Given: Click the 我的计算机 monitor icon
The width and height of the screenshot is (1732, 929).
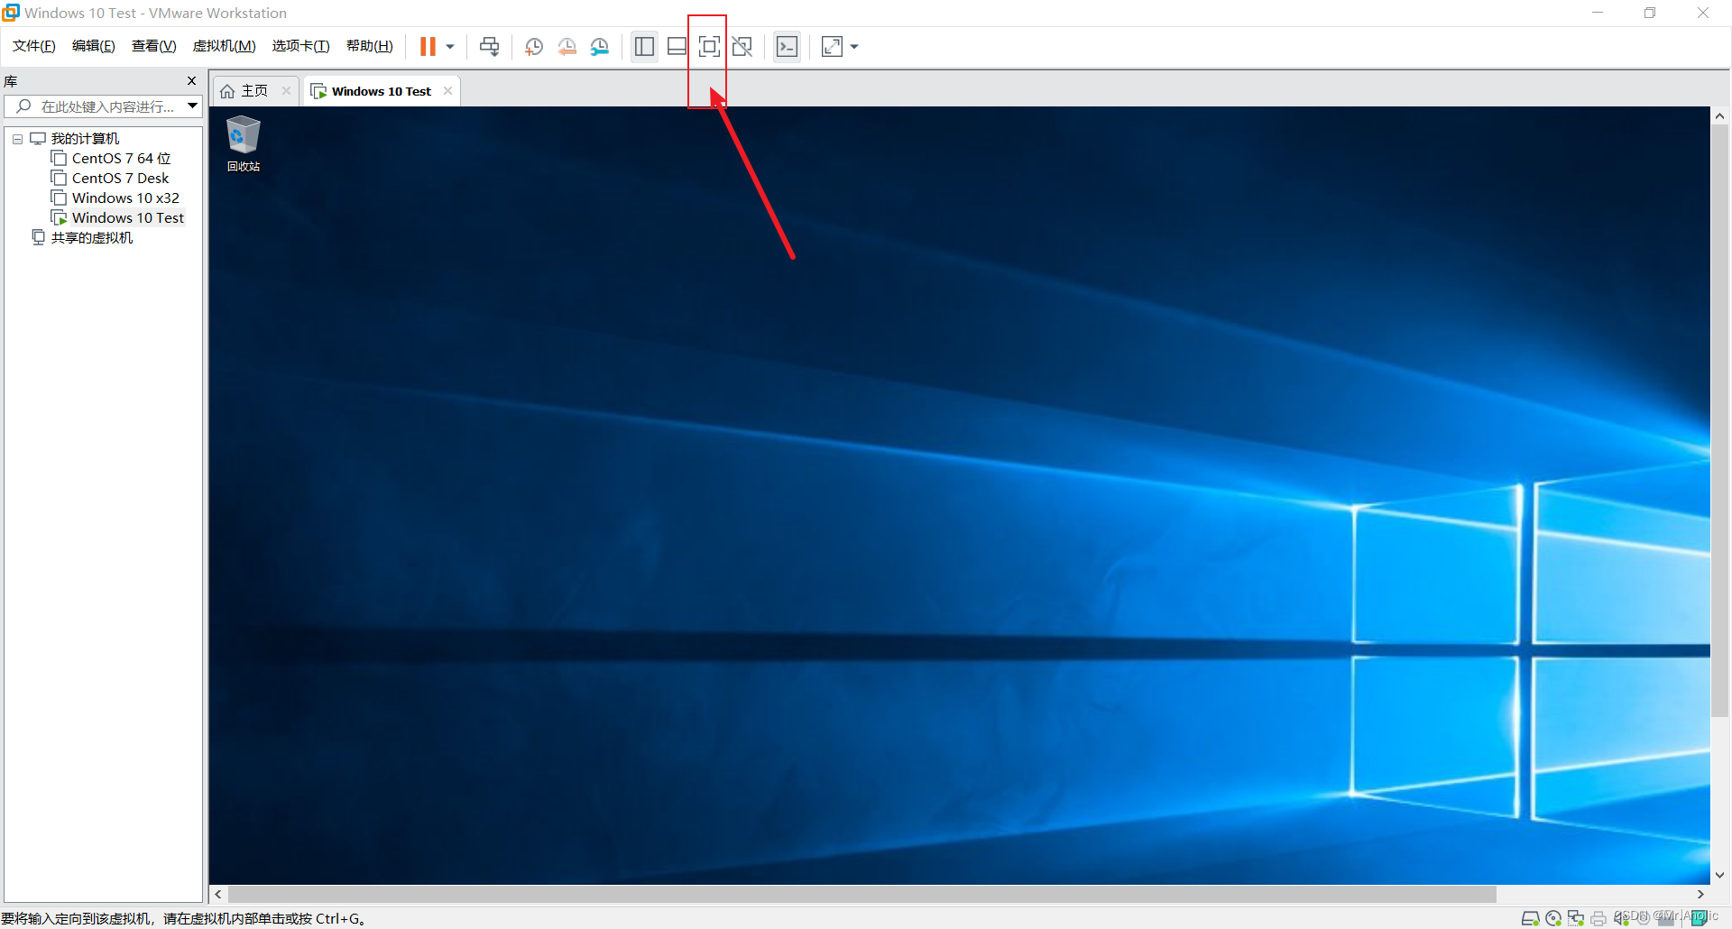Looking at the screenshot, I should (38, 139).
